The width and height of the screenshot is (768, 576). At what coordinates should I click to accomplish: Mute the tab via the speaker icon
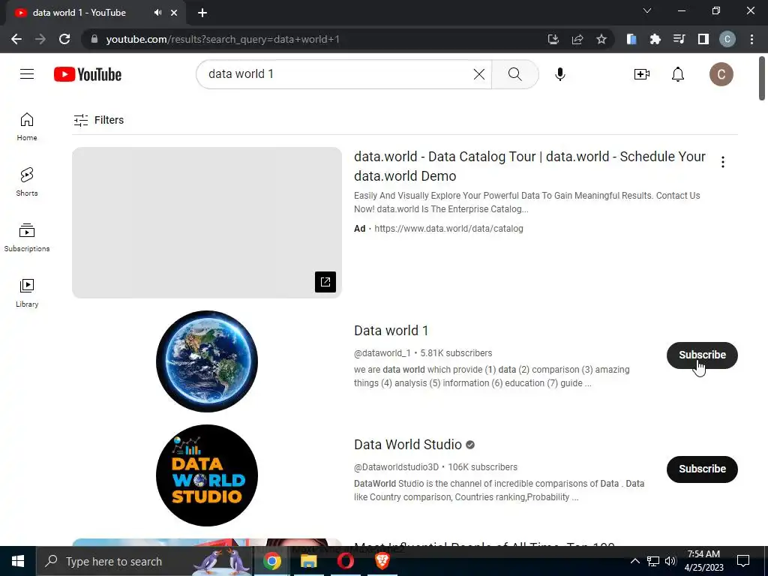pos(157,13)
